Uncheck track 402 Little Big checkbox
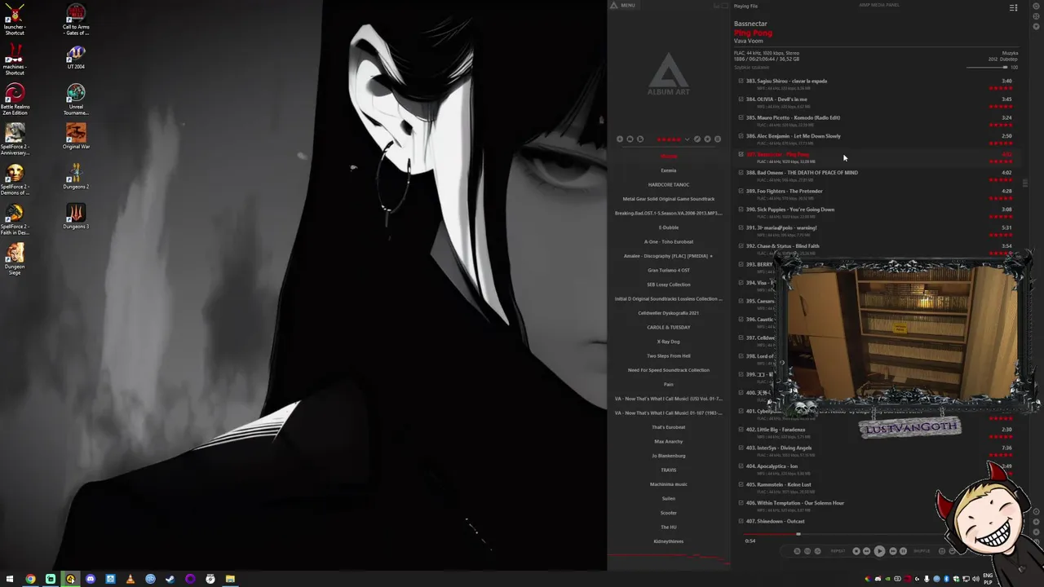1044x587 pixels. tap(741, 430)
